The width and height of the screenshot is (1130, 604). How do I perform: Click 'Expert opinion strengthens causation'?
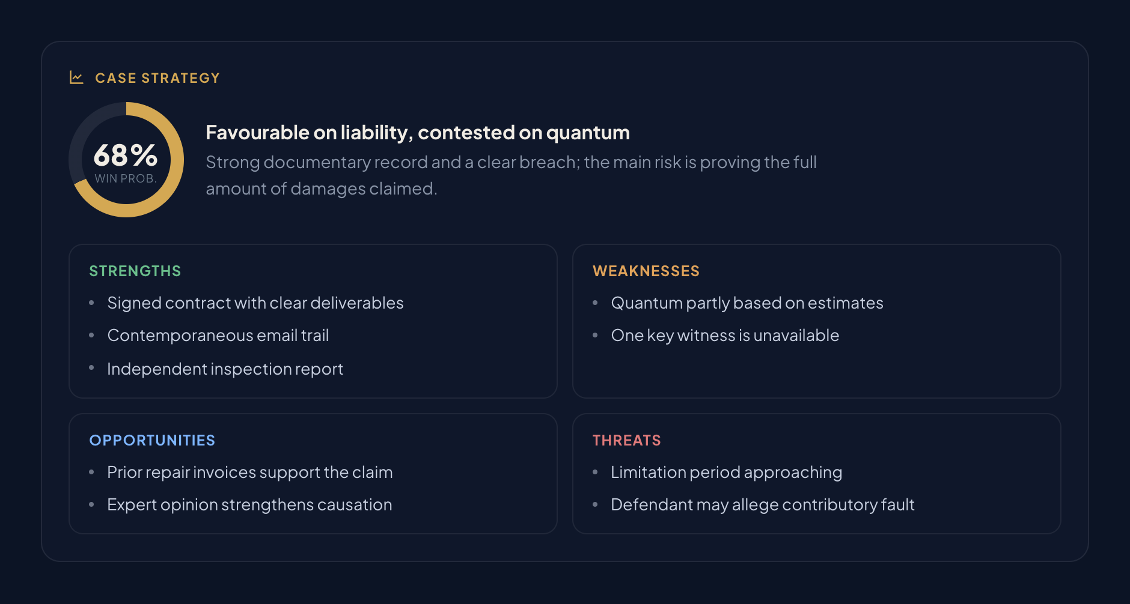[249, 505]
